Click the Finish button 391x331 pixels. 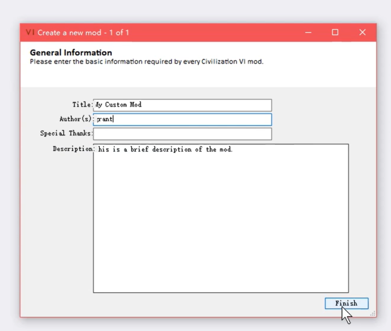(x=346, y=303)
